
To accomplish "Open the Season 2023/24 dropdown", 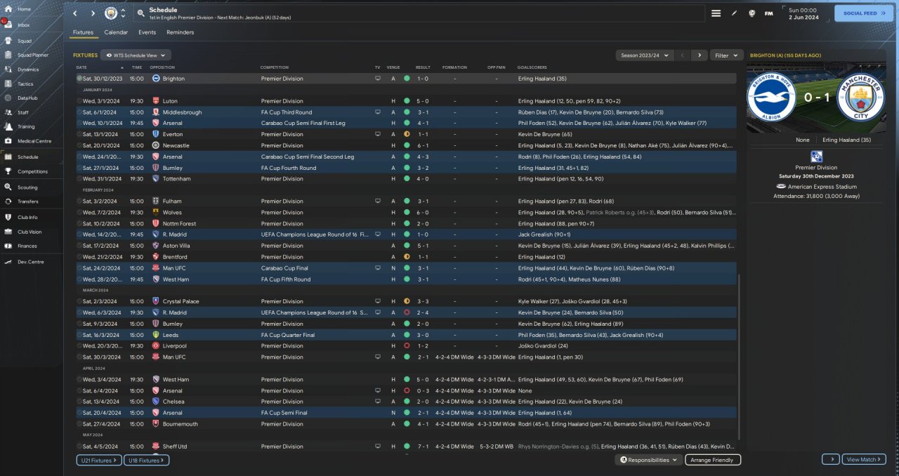I will tap(644, 55).
